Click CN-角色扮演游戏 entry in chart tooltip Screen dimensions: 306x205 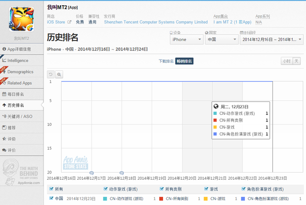click(241, 134)
